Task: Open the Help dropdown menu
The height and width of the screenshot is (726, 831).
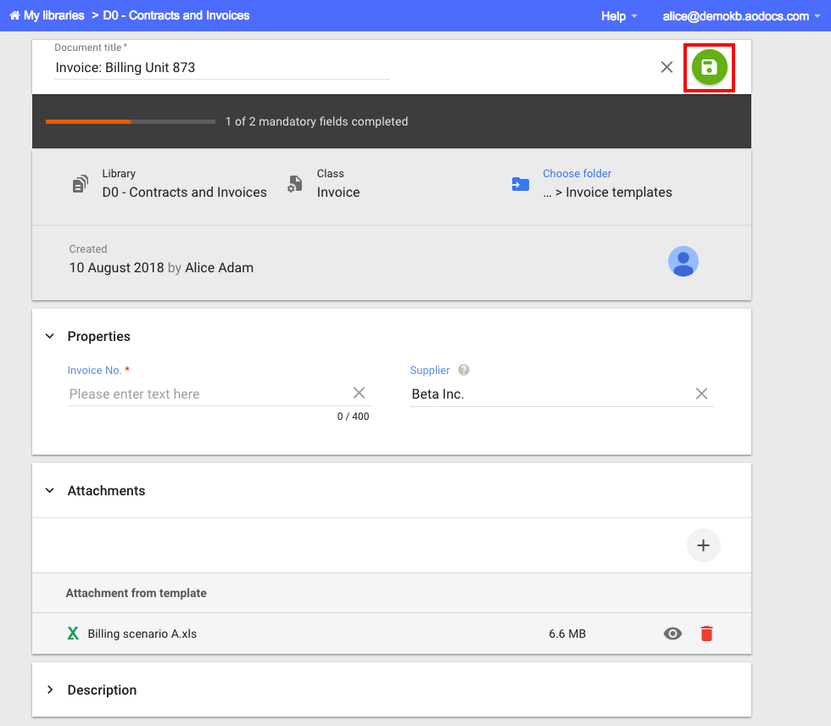Action: coord(618,16)
